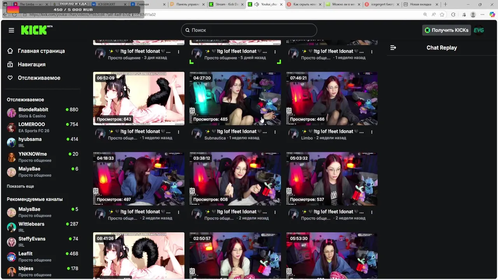Open the Subnautica category link
498x280 pixels.
[x=215, y=138]
